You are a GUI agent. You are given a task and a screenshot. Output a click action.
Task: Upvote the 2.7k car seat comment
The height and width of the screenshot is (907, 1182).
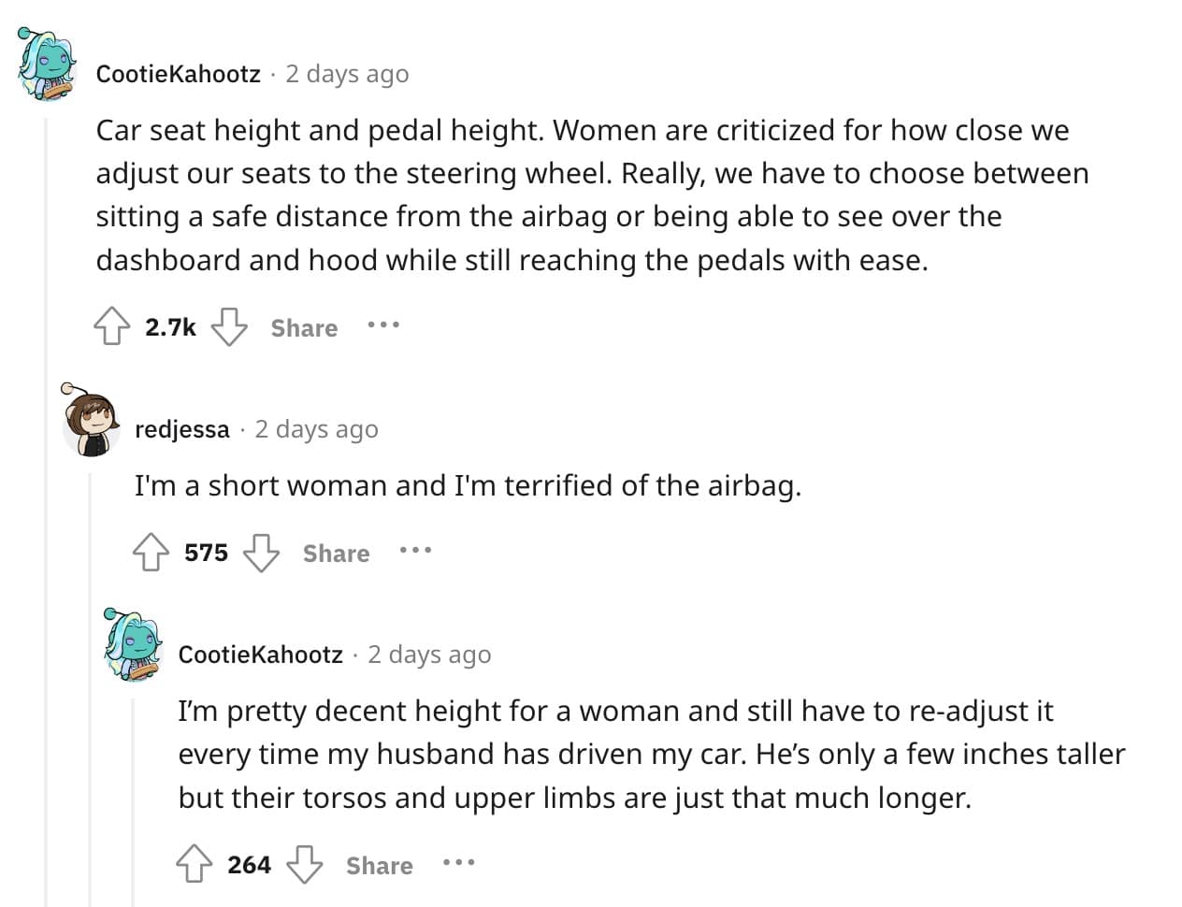click(x=112, y=326)
